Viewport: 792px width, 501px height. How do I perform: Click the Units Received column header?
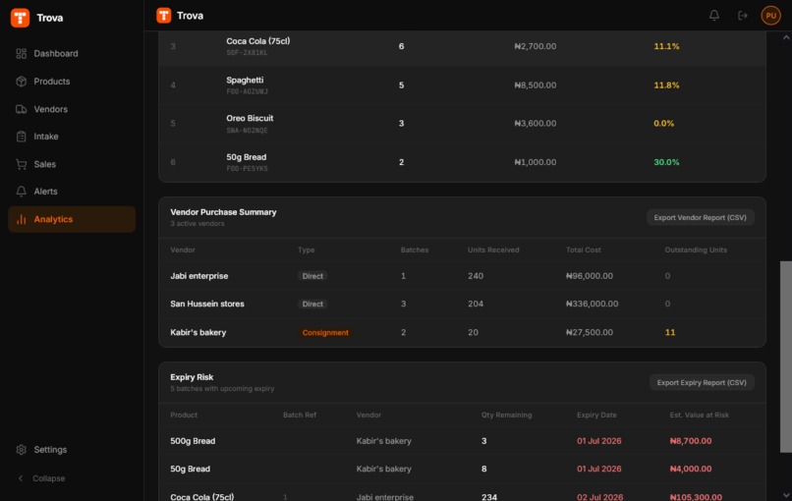(x=493, y=250)
